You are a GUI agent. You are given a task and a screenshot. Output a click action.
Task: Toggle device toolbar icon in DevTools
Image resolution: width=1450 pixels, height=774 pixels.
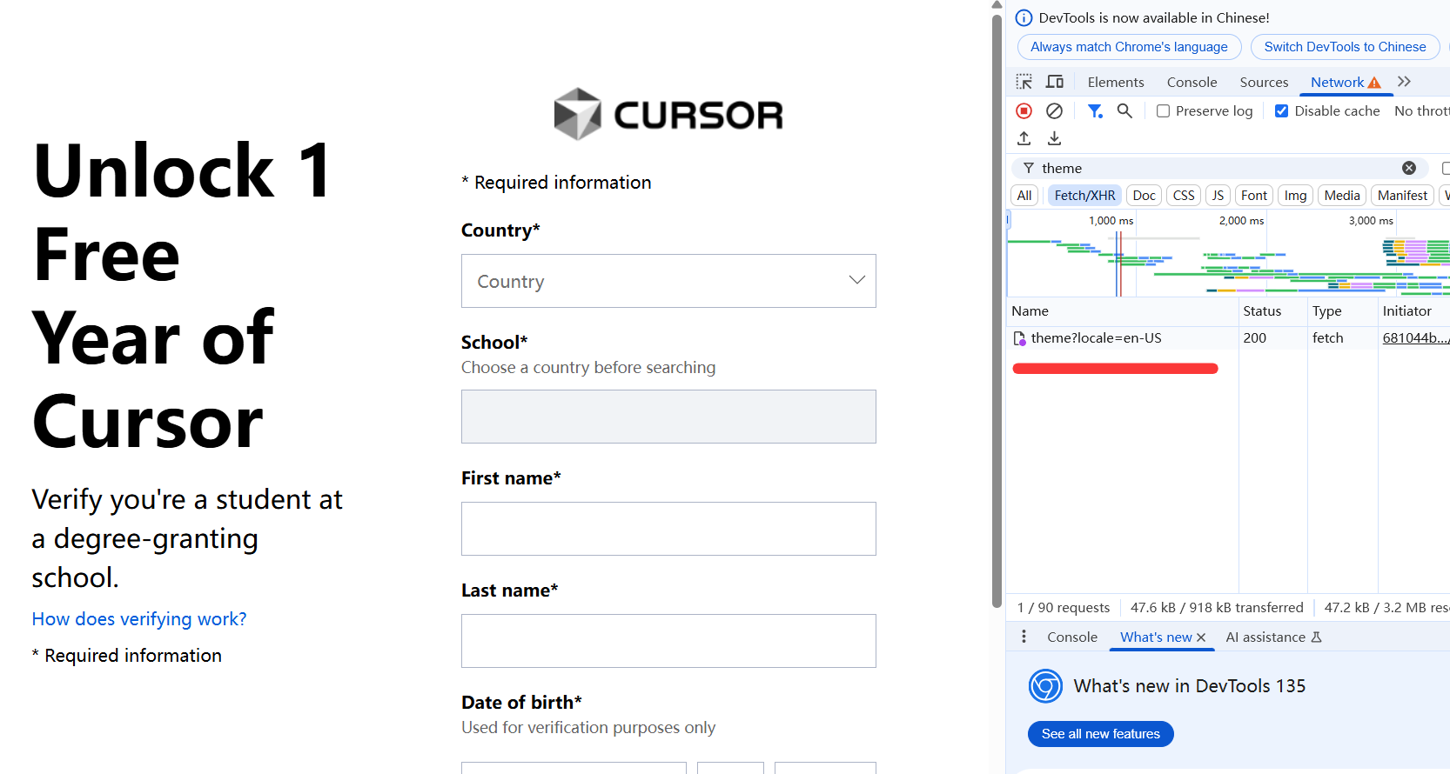coord(1055,82)
